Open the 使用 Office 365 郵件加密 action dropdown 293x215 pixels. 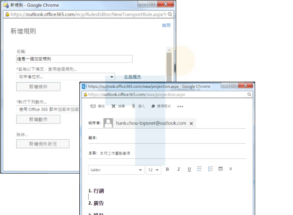(x=48, y=109)
